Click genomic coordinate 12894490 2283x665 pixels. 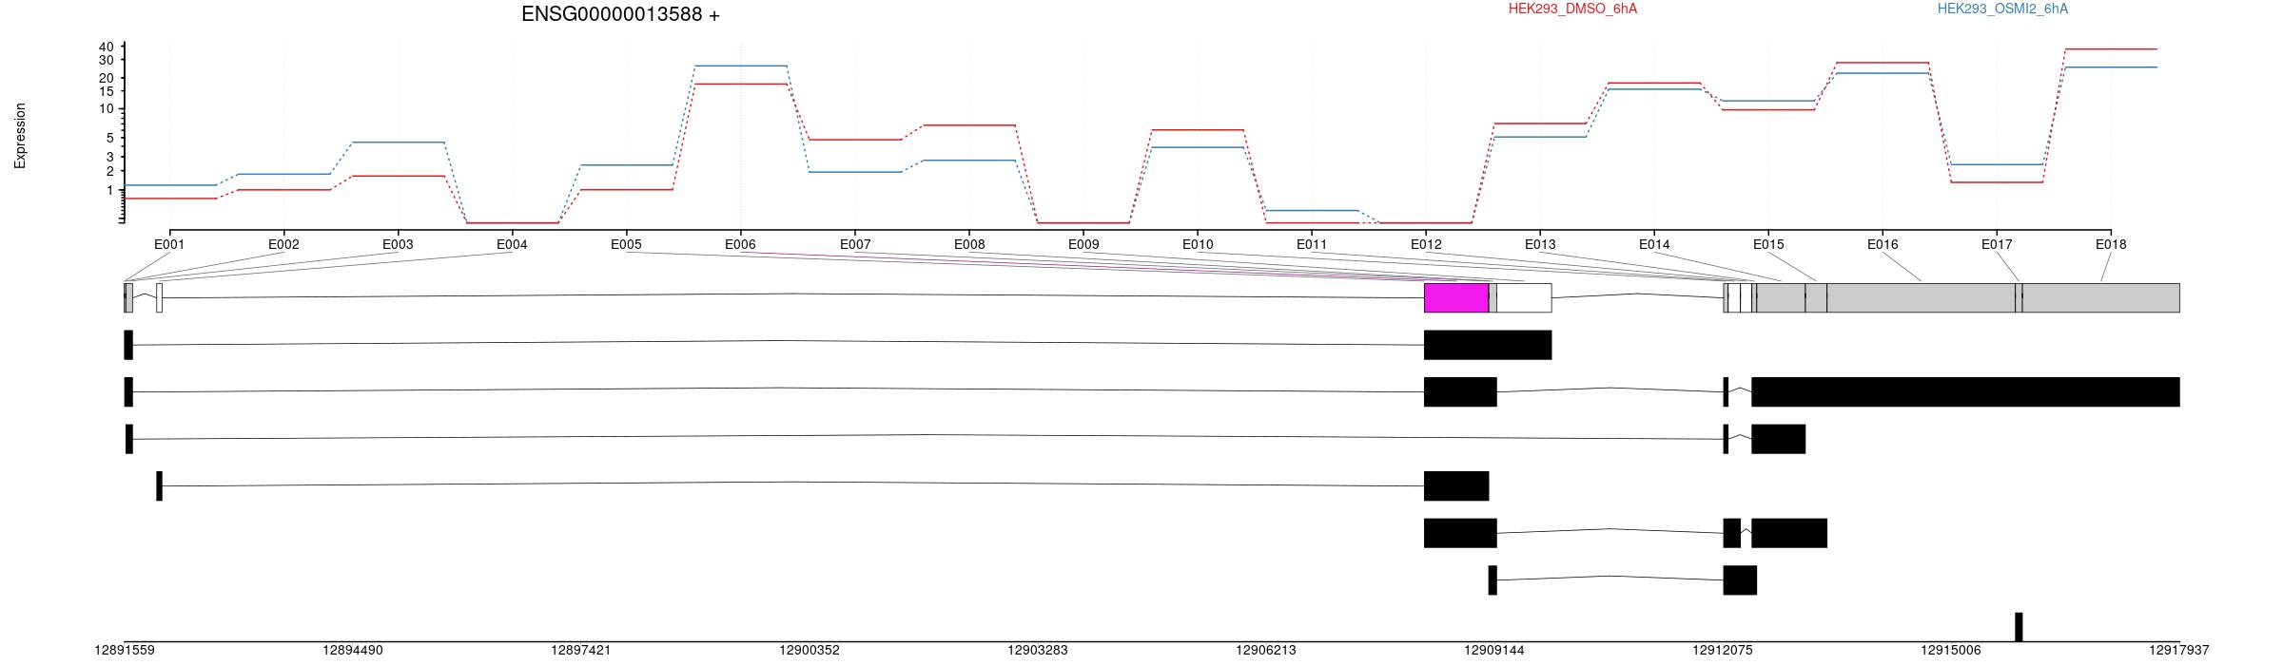pyautogui.click(x=353, y=651)
